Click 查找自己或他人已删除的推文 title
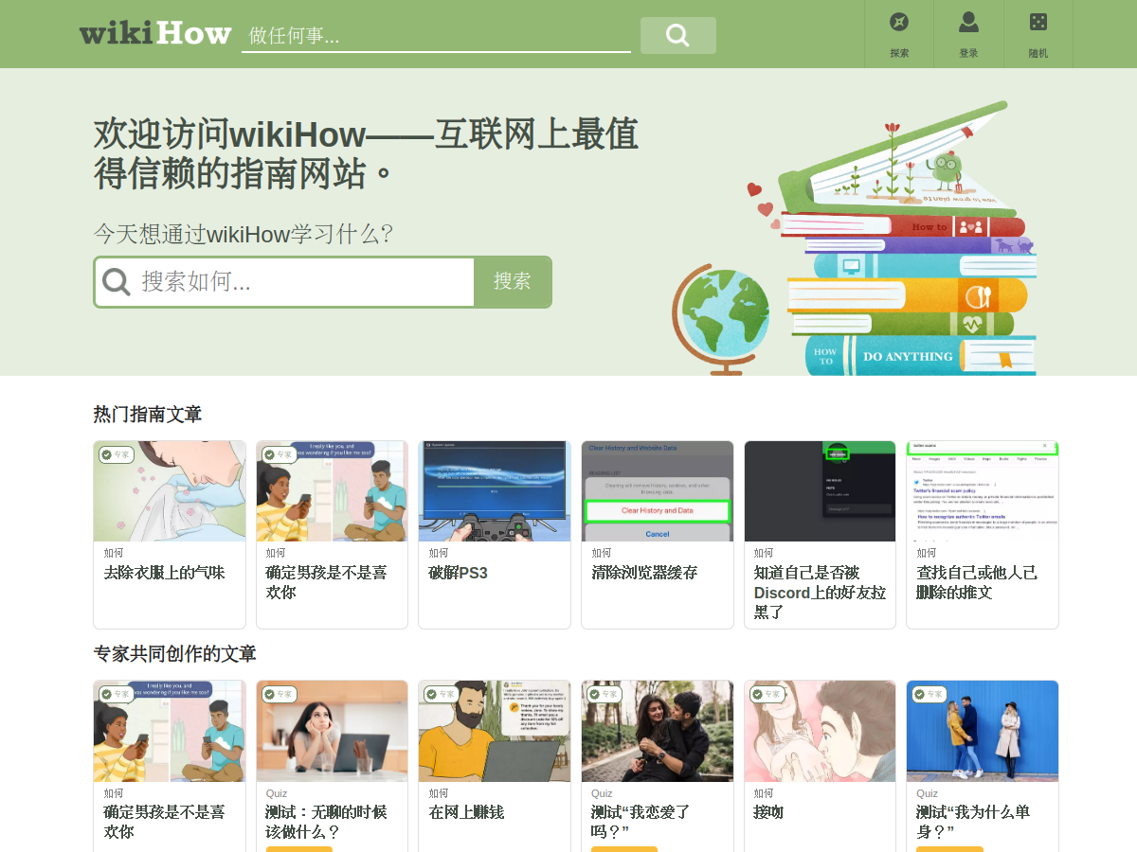Viewport: 1137px width, 852px height. pyautogui.click(x=977, y=582)
